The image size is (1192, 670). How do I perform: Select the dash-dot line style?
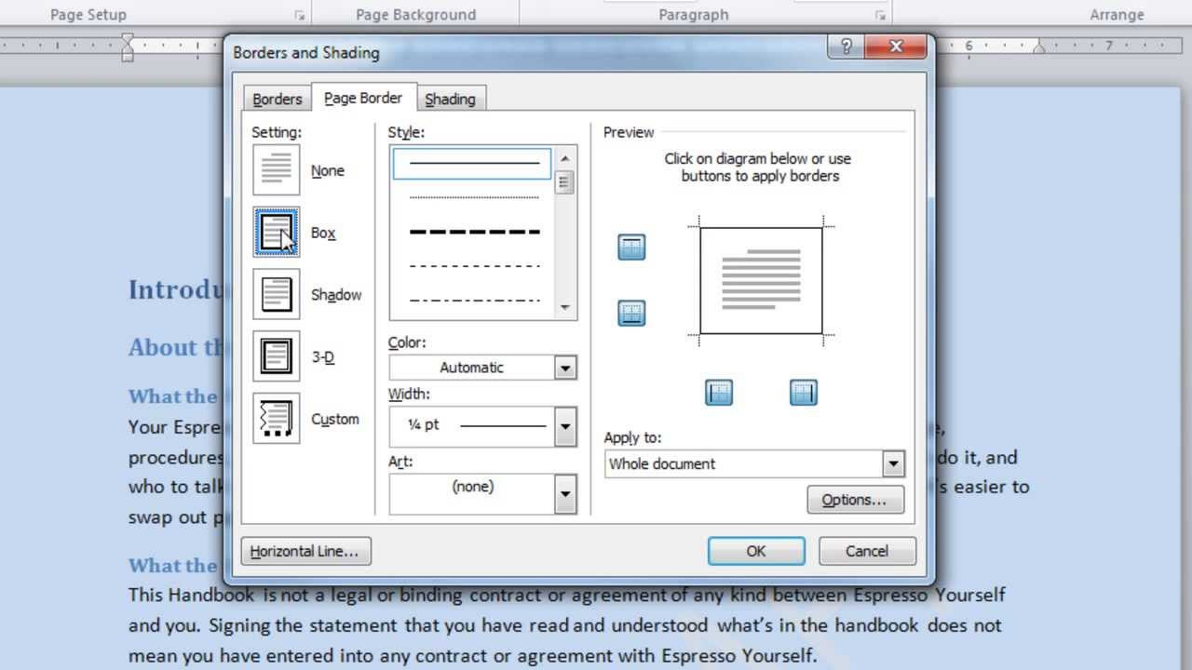(x=474, y=301)
